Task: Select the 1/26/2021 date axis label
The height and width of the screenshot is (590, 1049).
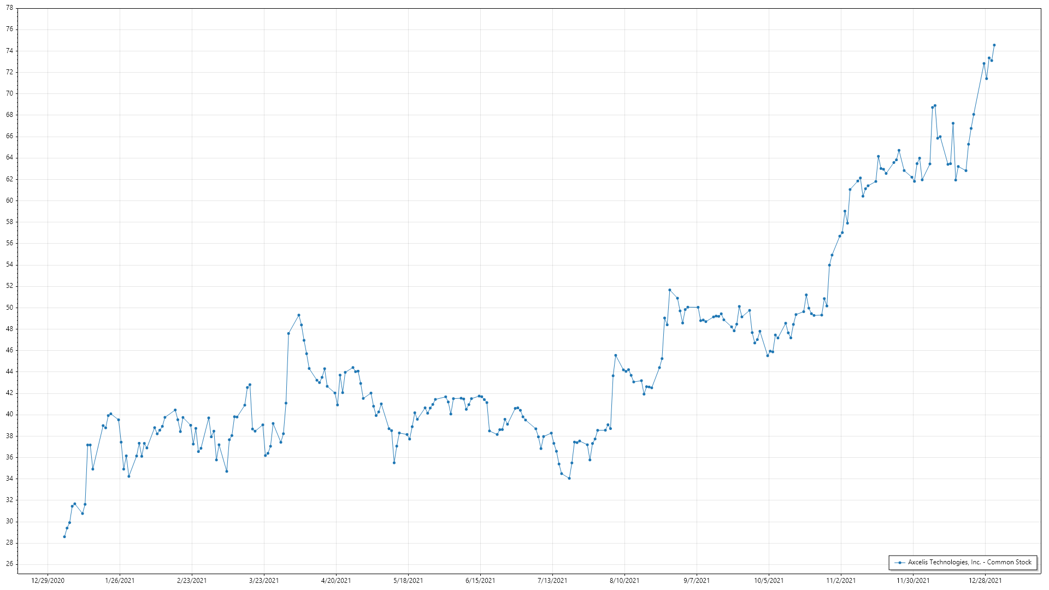Action: (120, 581)
